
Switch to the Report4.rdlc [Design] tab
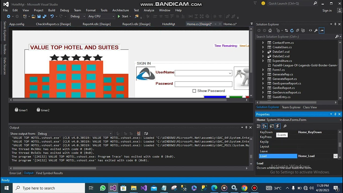point(96,24)
